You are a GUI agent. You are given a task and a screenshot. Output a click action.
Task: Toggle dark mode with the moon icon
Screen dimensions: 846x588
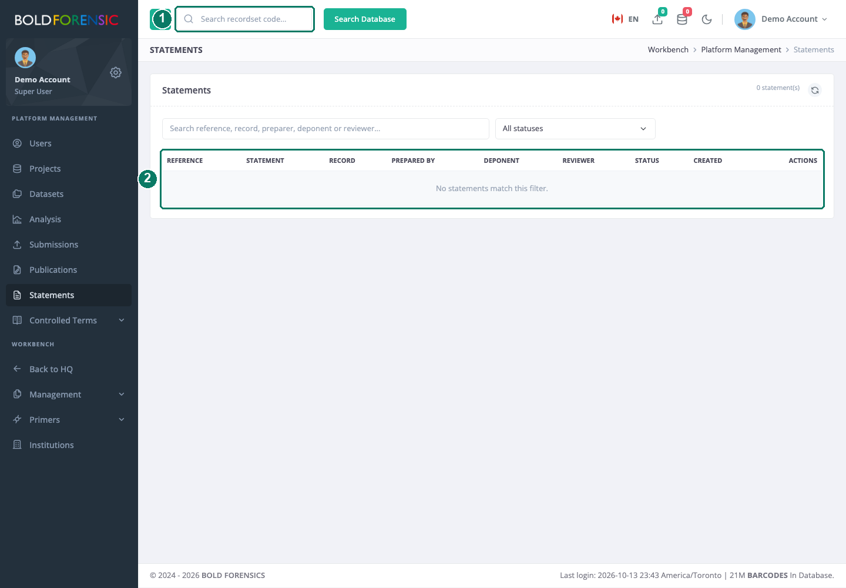tap(707, 19)
